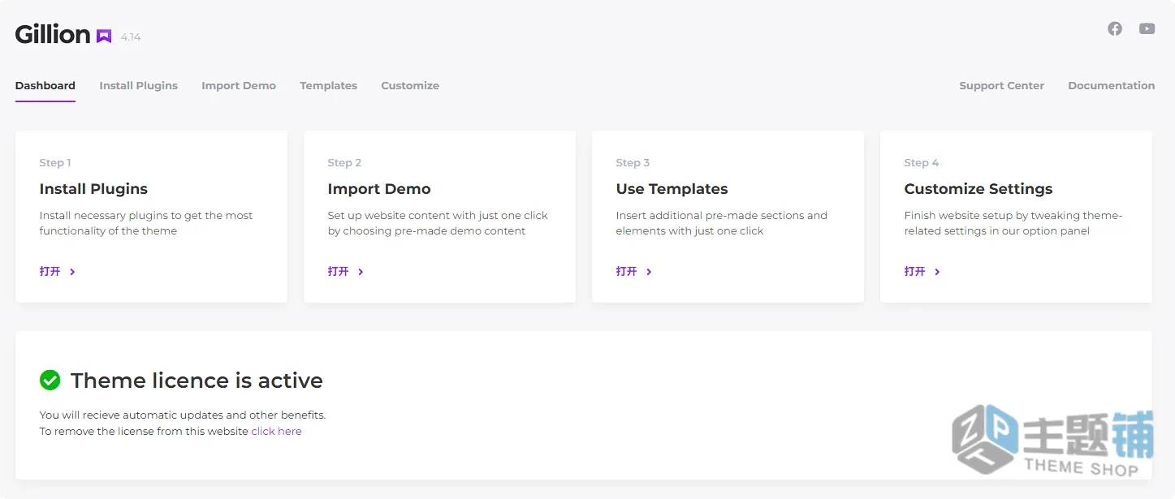Click the arrow next to Use Templates 打开

click(649, 272)
